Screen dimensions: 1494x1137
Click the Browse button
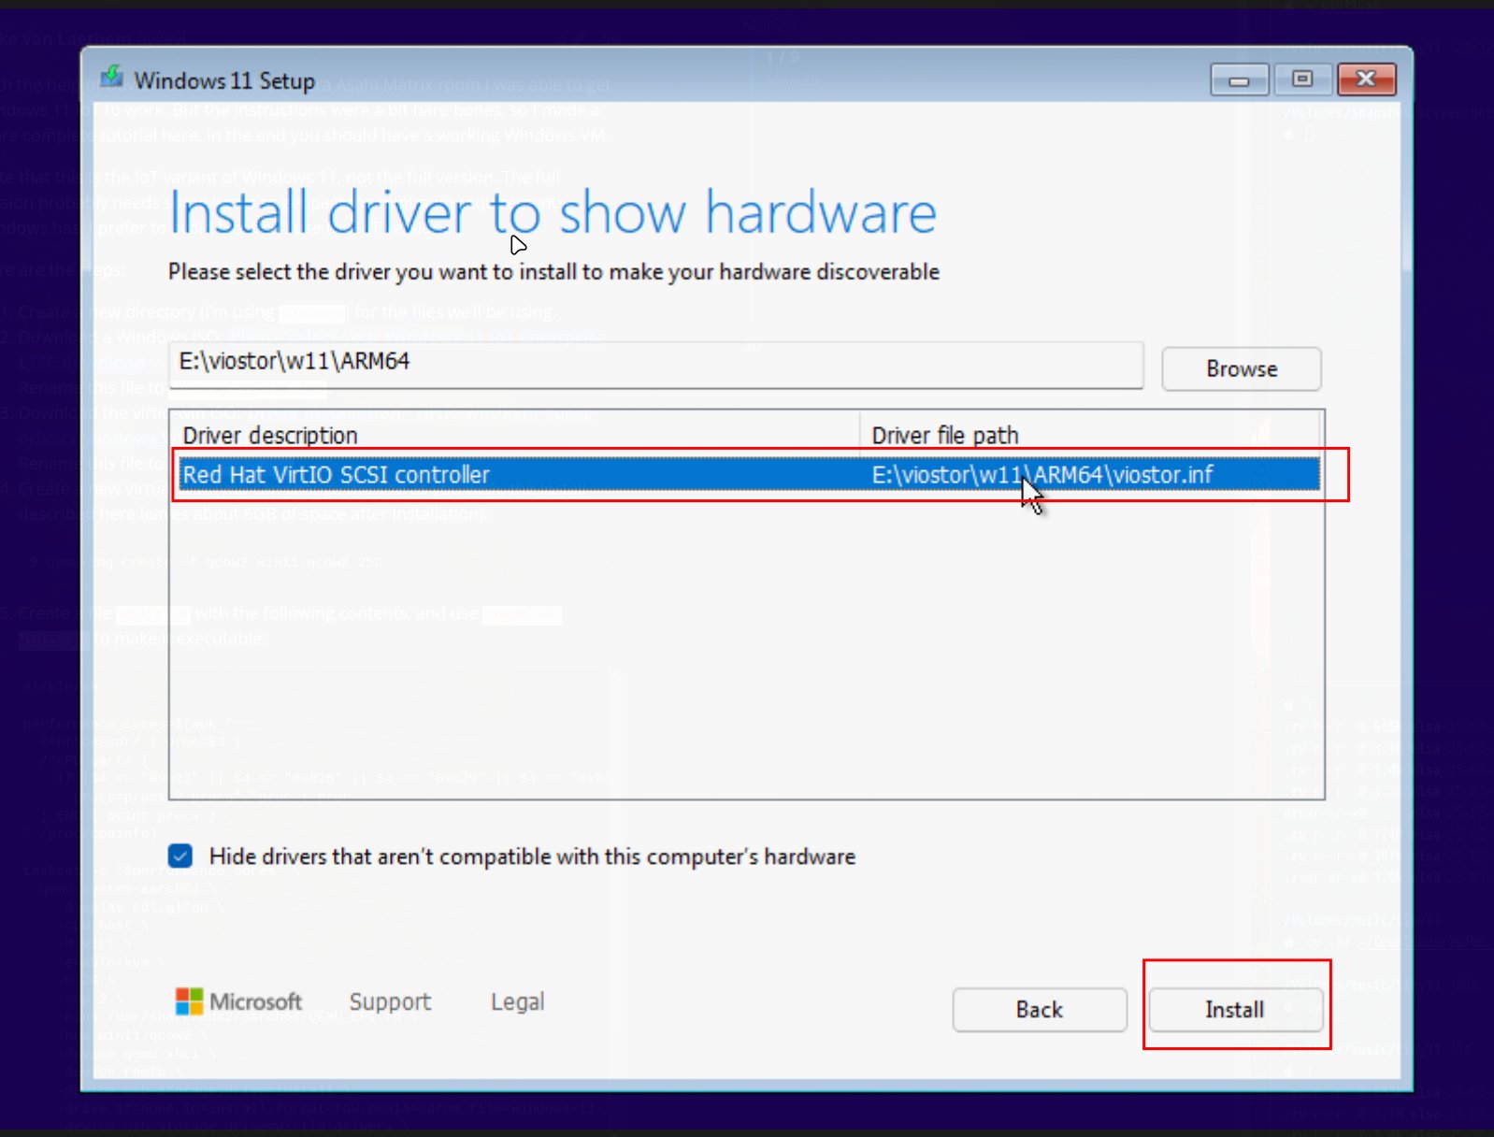tap(1241, 368)
